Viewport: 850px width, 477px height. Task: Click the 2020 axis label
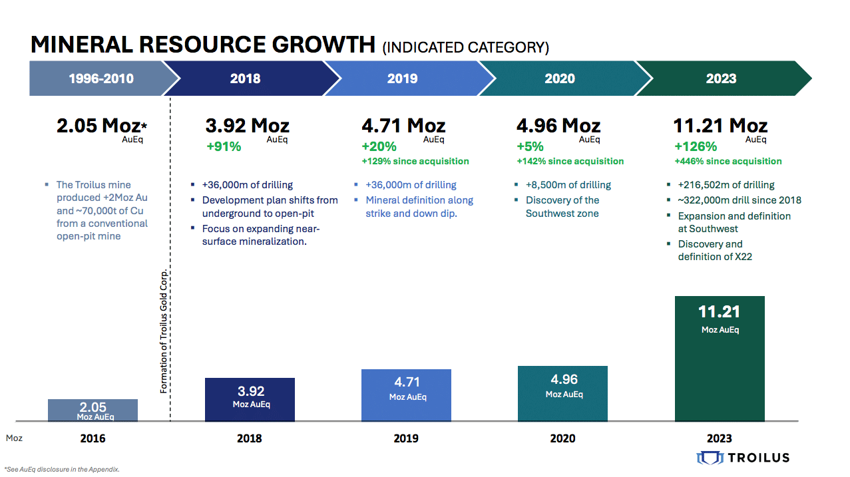562,438
